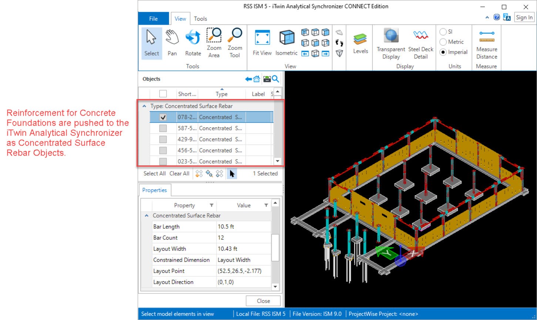Click the Properties grid scroll-up arrow

tap(275, 203)
